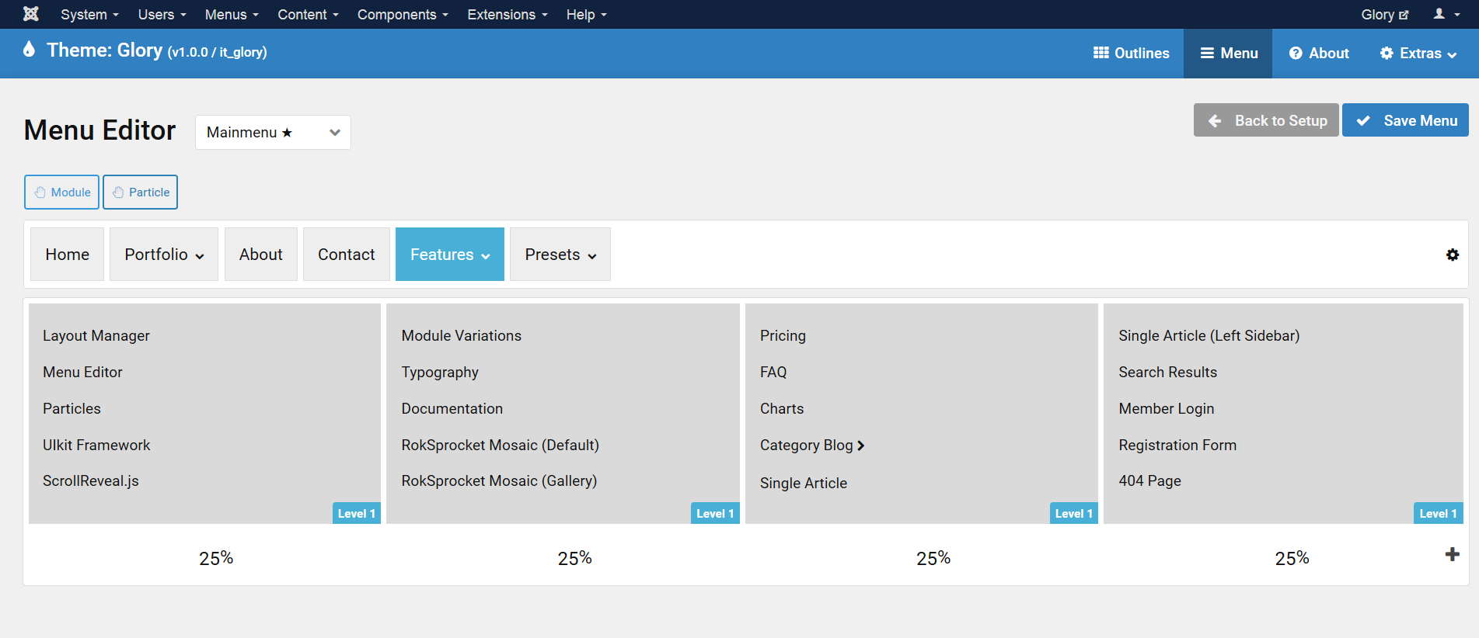Go Back to Setup
This screenshot has width=1479, height=638.
tap(1266, 120)
